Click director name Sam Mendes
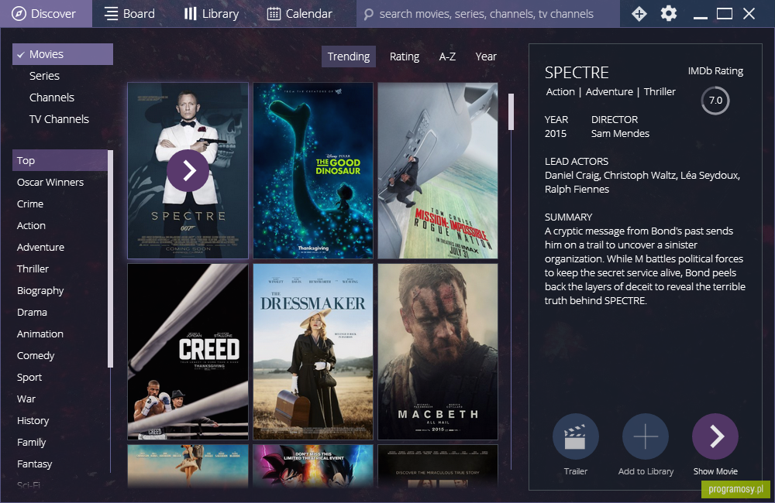 pyautogui.click(x=620, y=134)
